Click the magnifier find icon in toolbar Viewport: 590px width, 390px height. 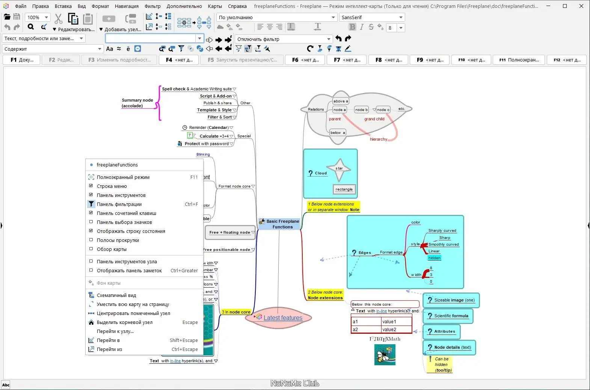(31, 27)
